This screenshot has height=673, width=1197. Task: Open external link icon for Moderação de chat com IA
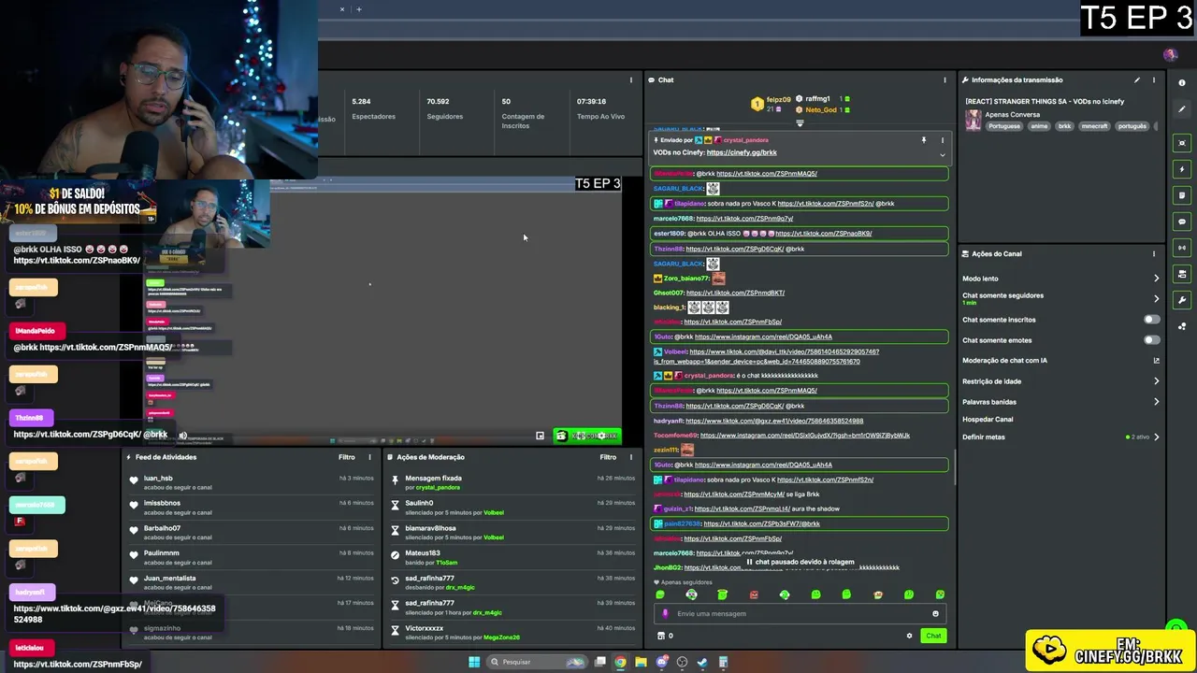click(x=1156, y=361)
